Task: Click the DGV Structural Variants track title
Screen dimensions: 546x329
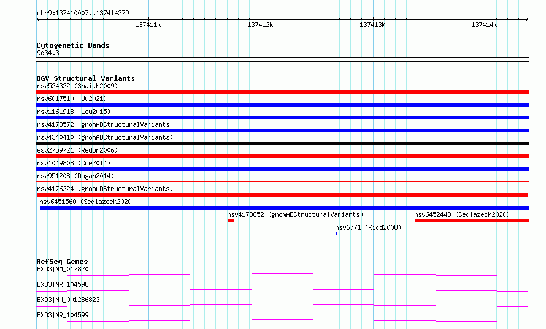Action: 86,78
